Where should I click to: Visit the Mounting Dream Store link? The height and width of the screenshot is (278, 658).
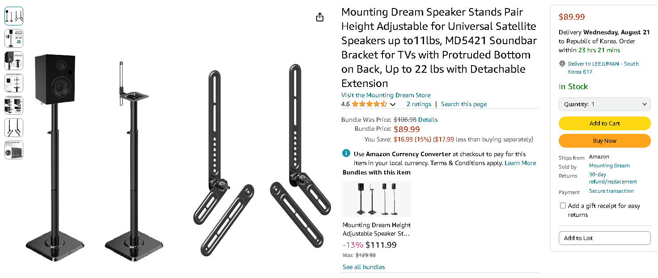pos(386,95)
